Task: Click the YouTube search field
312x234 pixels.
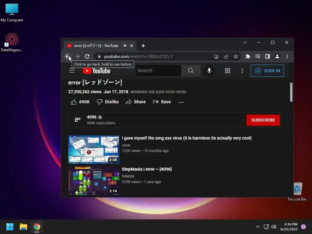Action: pyautogui.click(x=158, y=71)
